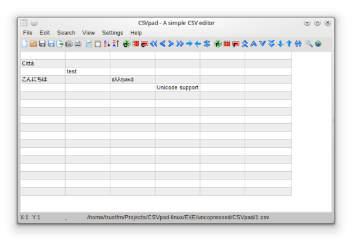The image size is (352, 241).
Task: Export document via page with green arrow
Action: click(60, 43)
